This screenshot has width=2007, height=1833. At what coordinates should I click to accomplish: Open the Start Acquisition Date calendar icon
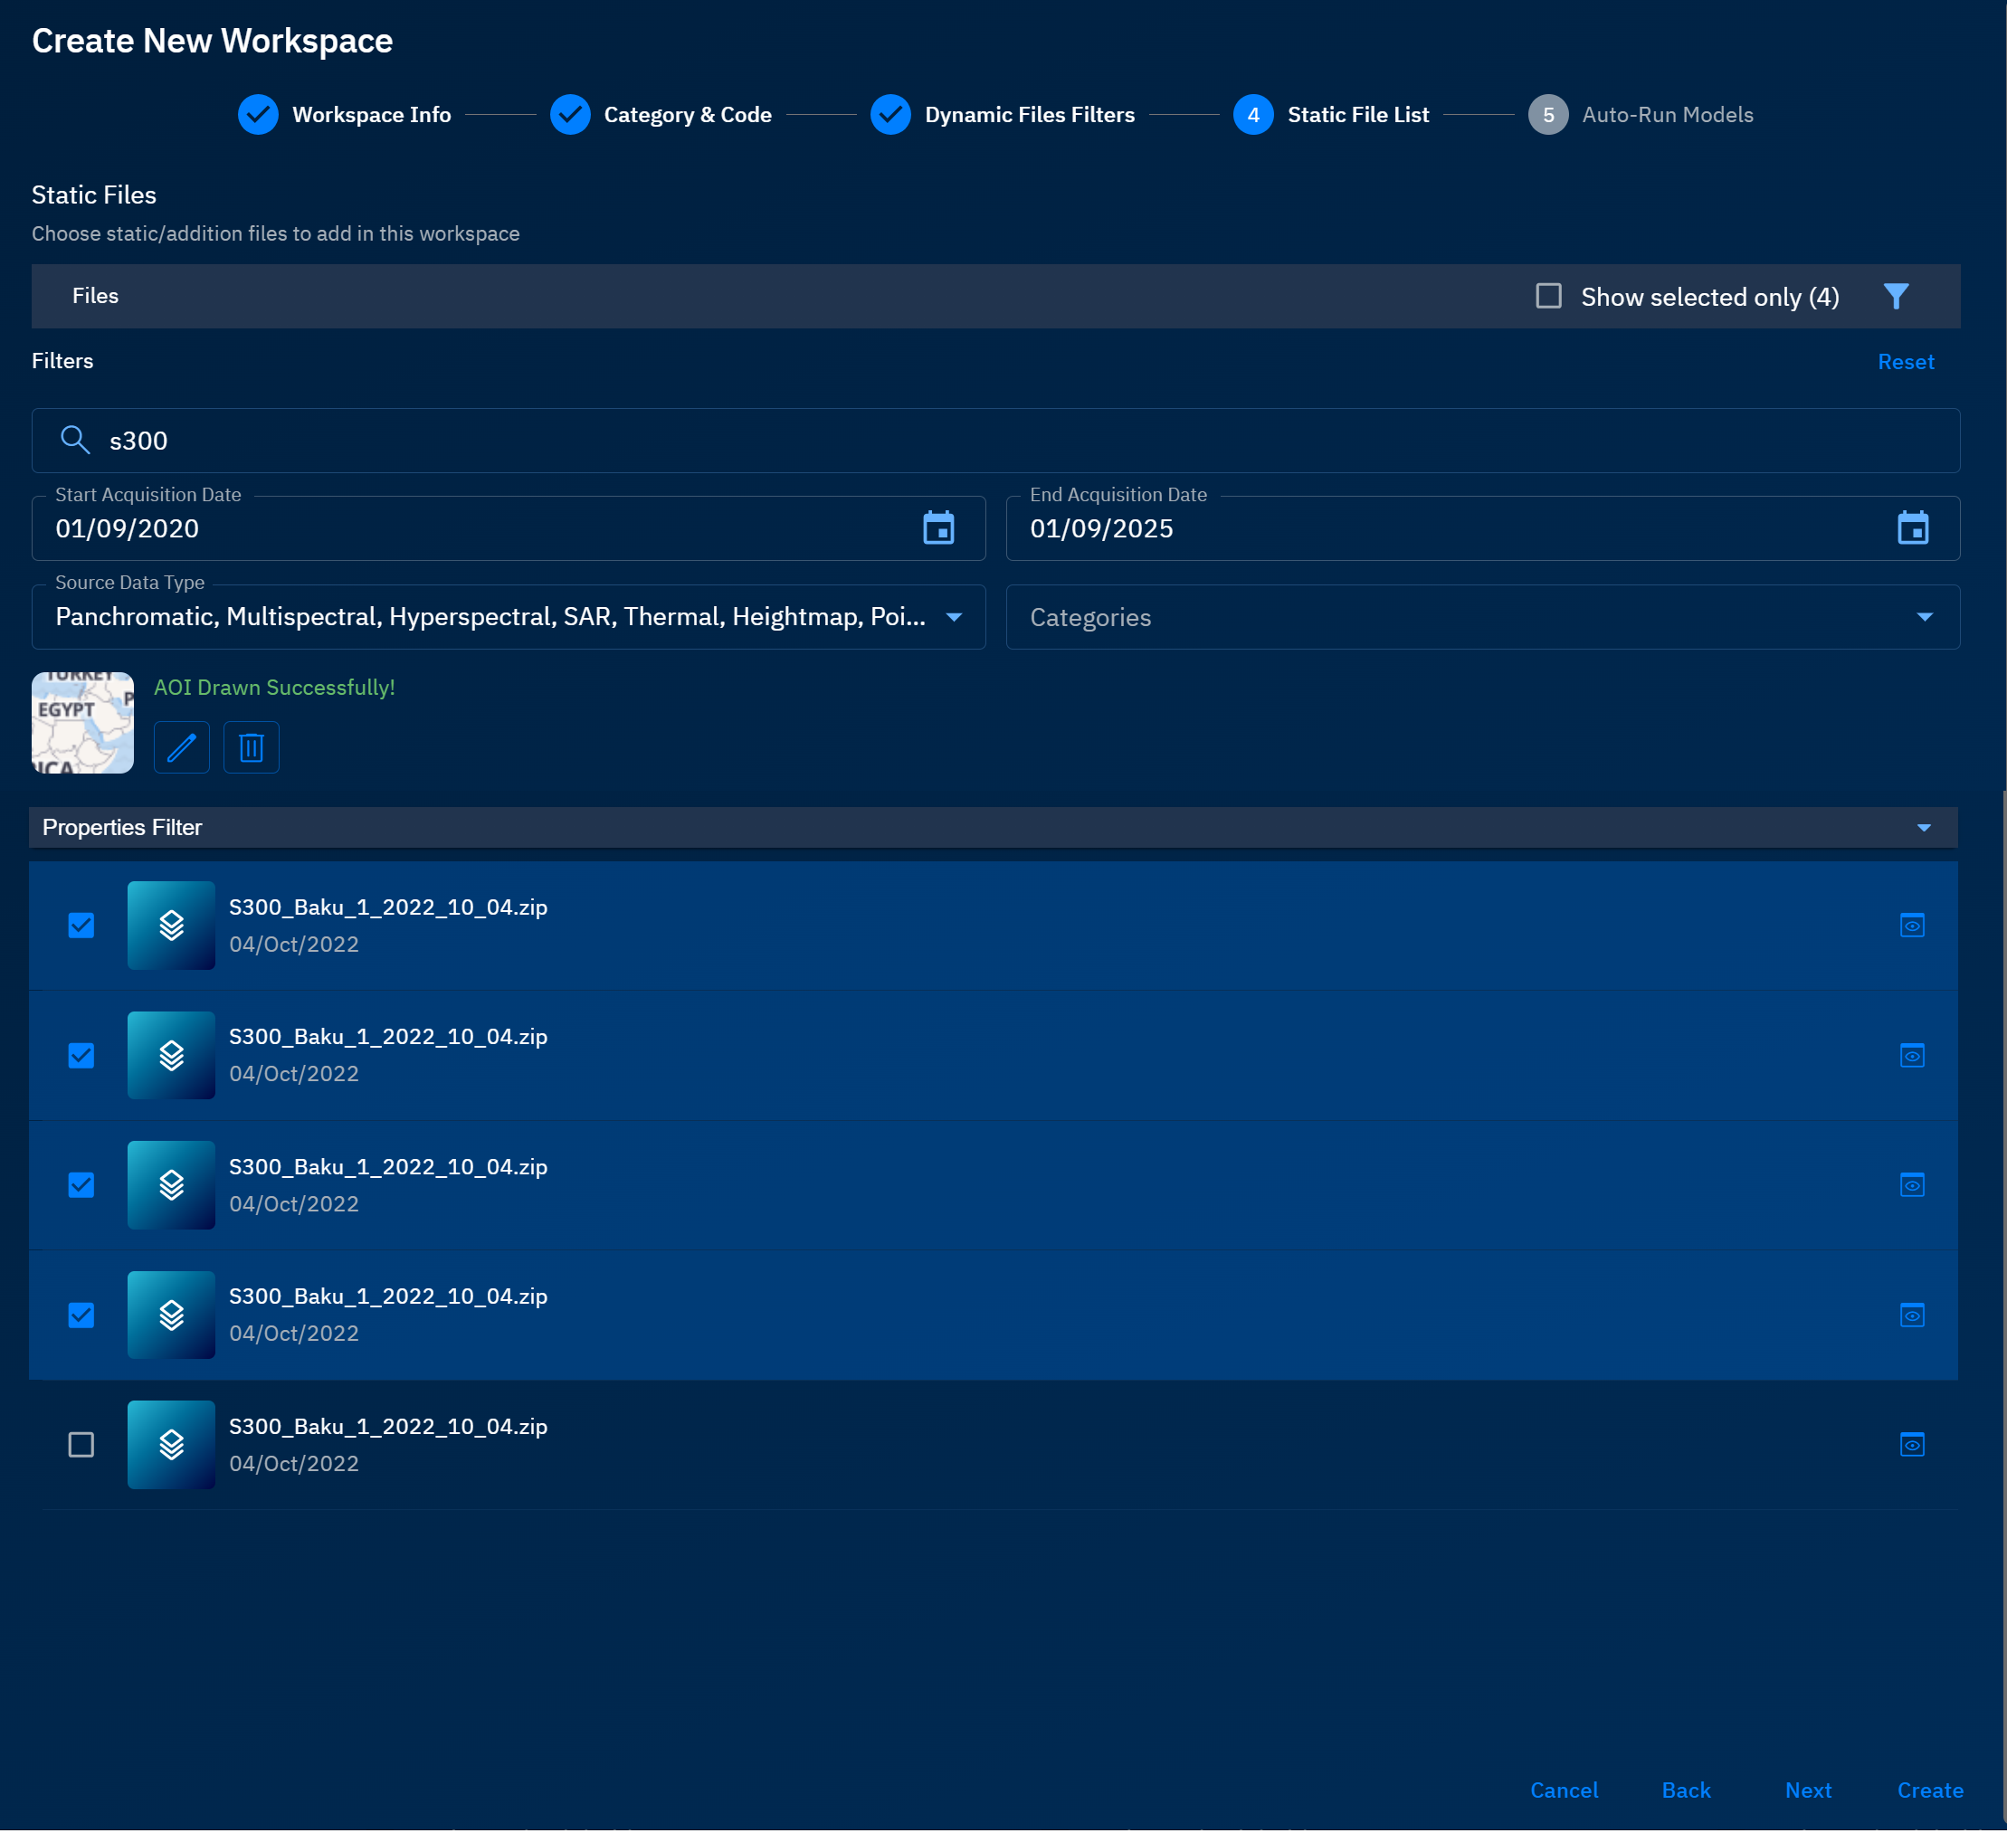tap(937, 528)
